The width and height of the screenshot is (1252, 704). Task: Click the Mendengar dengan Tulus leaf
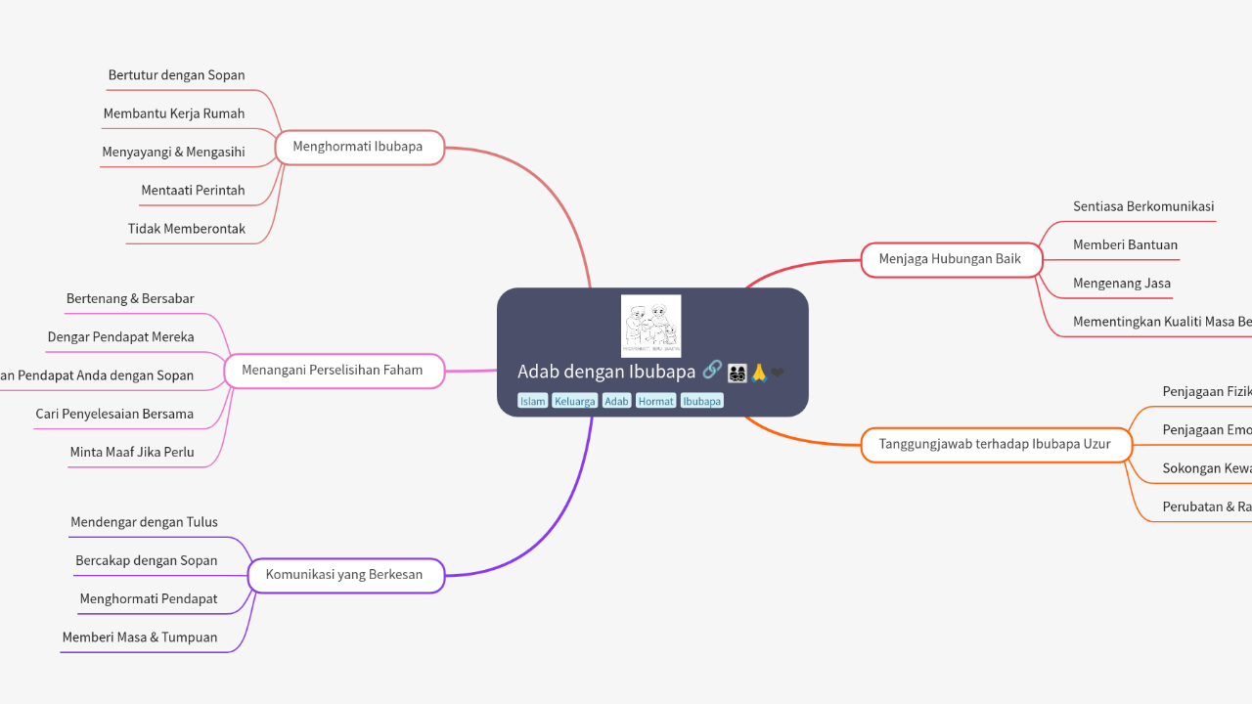click(x=145, y=522)
